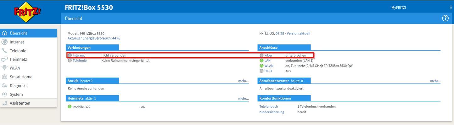
Task: Click 'verbunden (LAN 1)' status text
Action: (299, 61)
